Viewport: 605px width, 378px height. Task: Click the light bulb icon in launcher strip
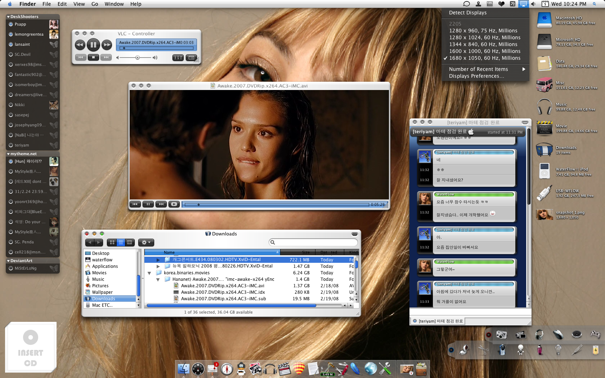tap(558, 350)
